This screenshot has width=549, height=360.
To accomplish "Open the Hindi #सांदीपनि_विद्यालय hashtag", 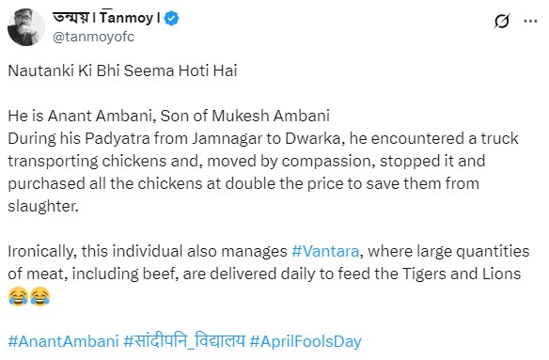I will 184,341.
